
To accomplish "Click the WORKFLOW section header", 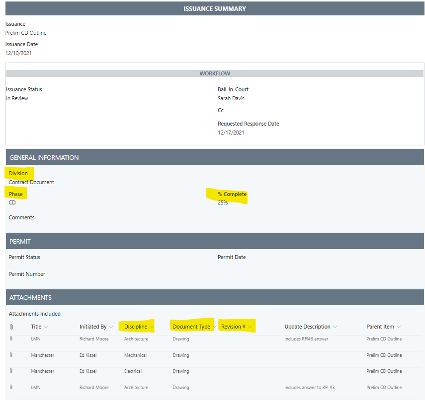I will 215,73.
